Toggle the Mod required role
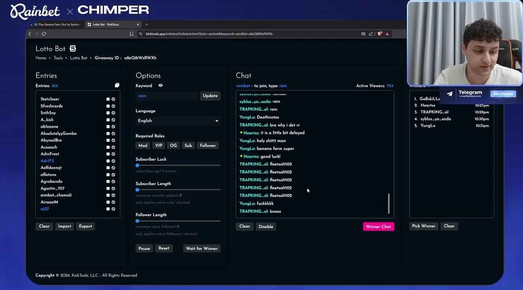Viewport: 523px width, 290px height. pos(143,145)
